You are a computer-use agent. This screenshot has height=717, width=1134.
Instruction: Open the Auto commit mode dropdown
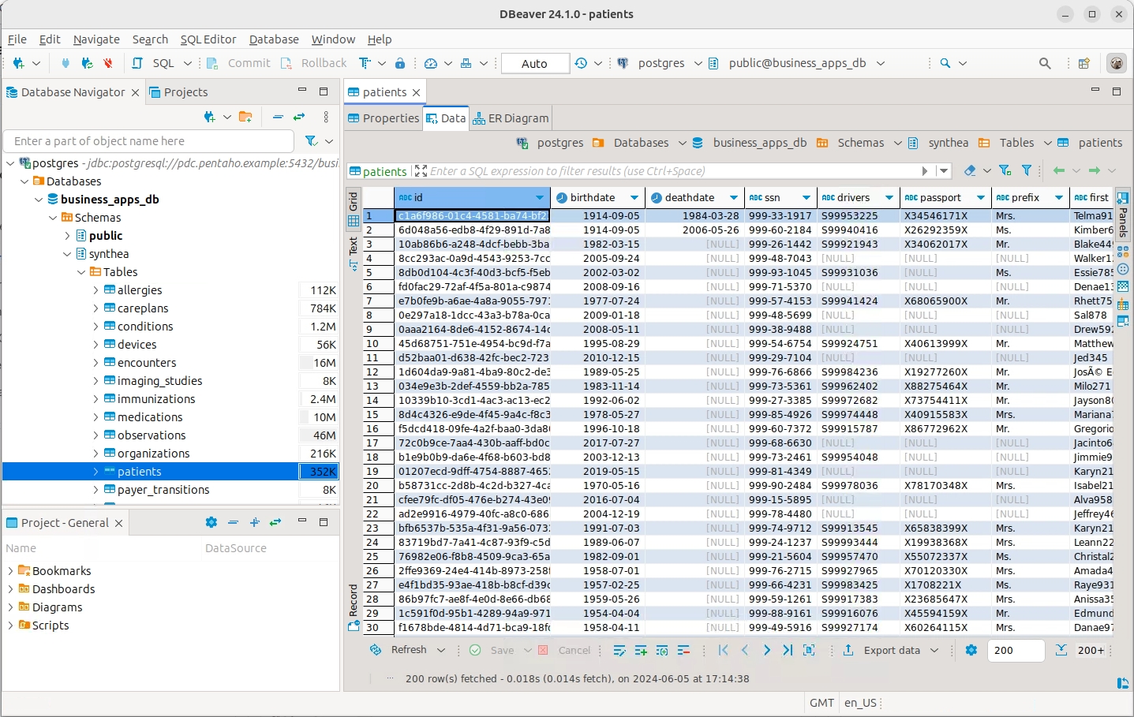[x=535, y=63]
